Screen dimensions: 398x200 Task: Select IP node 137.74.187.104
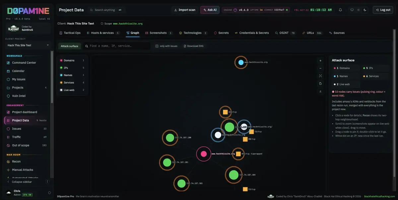pyautogui.click(x=233, y=175)
